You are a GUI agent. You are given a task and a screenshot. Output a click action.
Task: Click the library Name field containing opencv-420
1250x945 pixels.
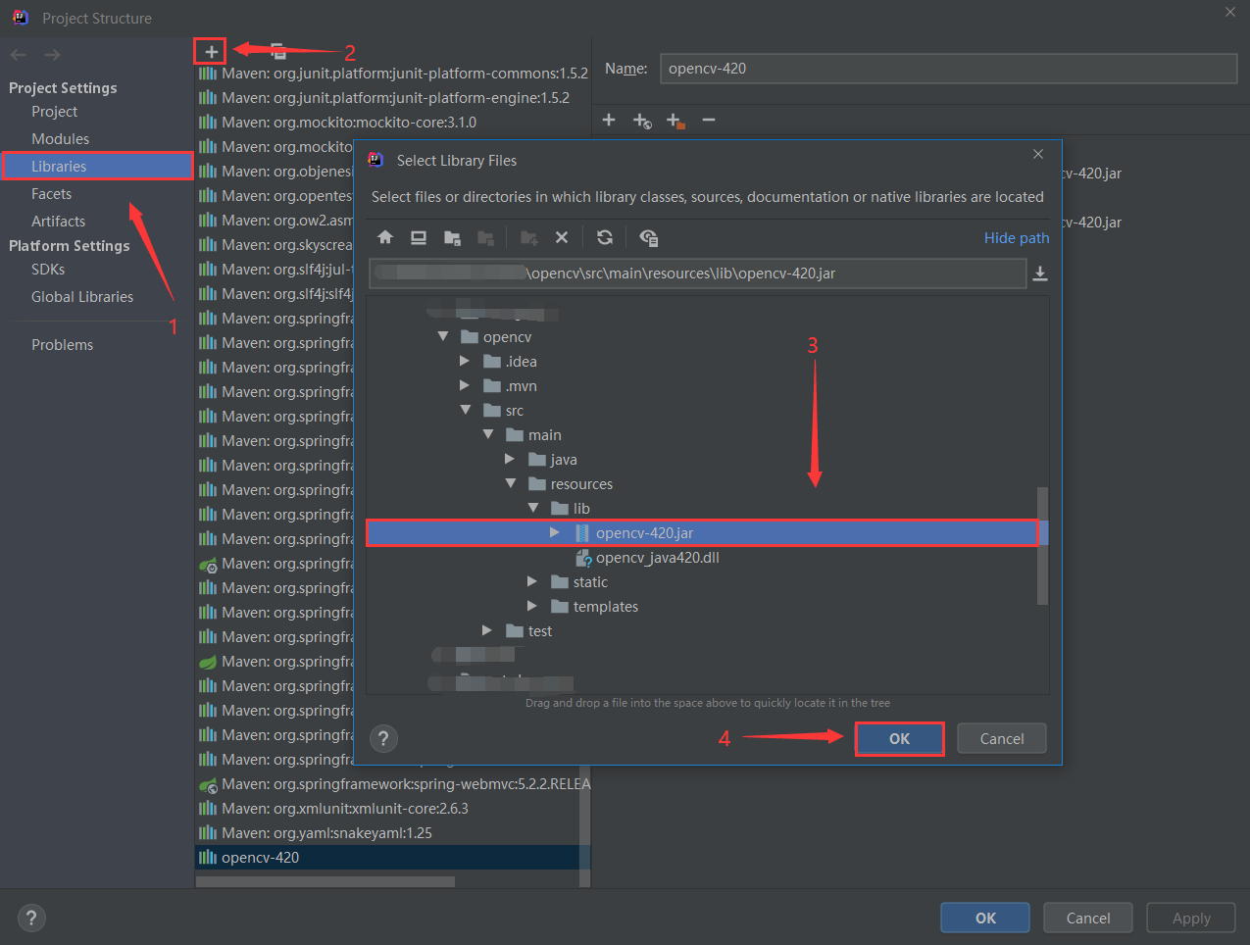coord(948,69)
